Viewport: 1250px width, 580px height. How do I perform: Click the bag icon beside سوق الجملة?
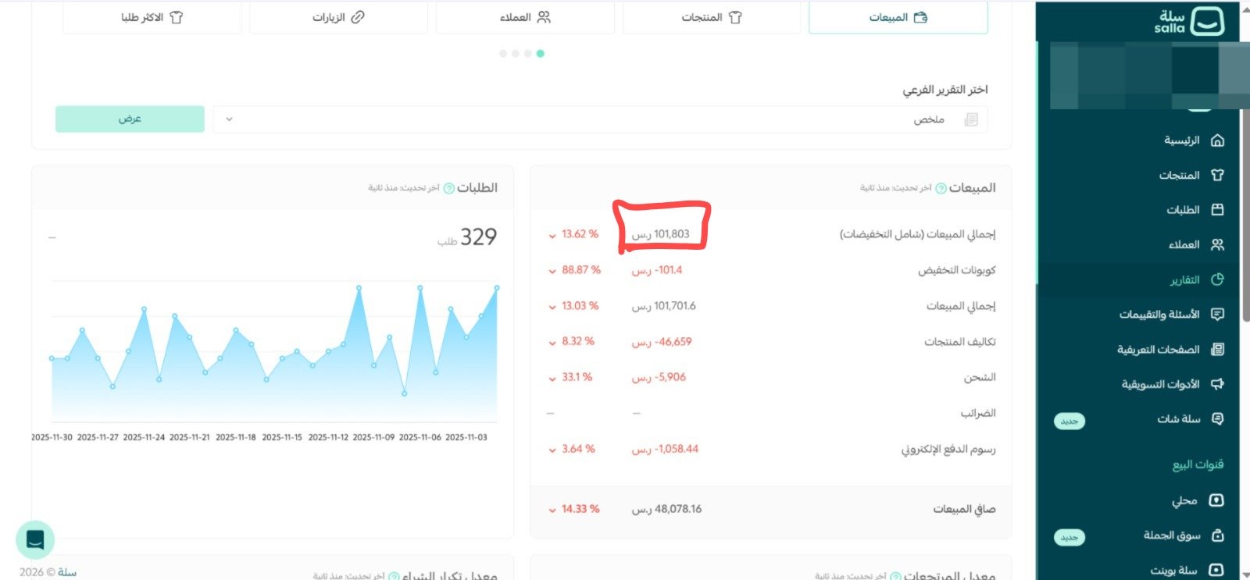1217,536
